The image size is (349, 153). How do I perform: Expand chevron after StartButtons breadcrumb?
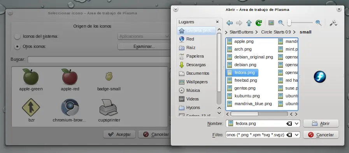click(x=257, y=32)
